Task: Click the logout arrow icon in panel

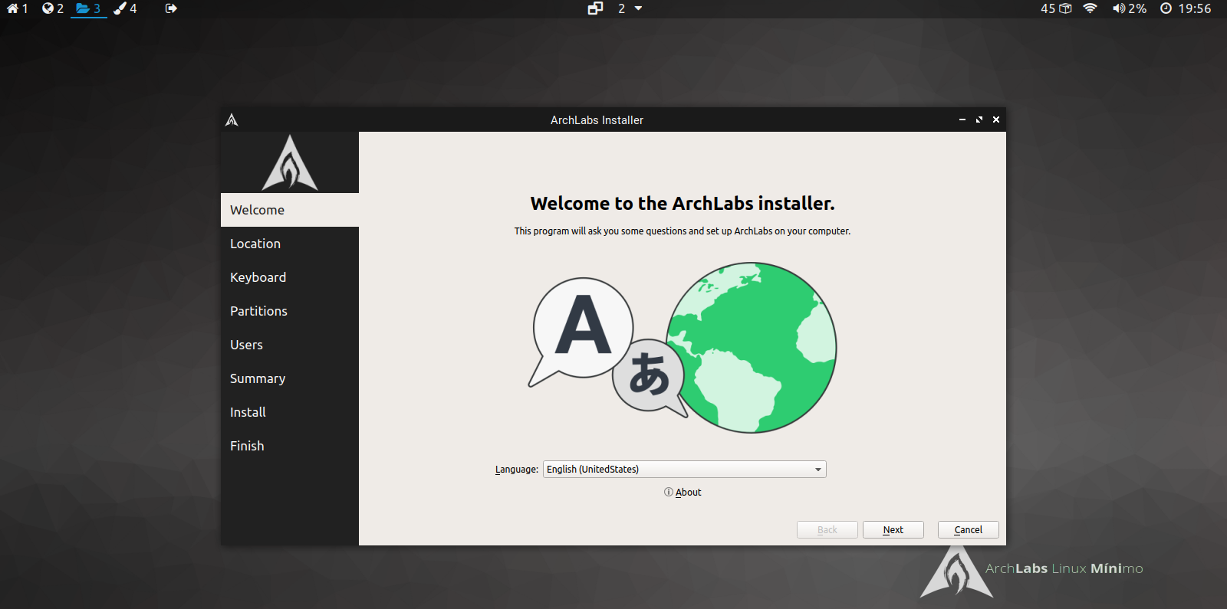Action: click(x=171, y=8)
